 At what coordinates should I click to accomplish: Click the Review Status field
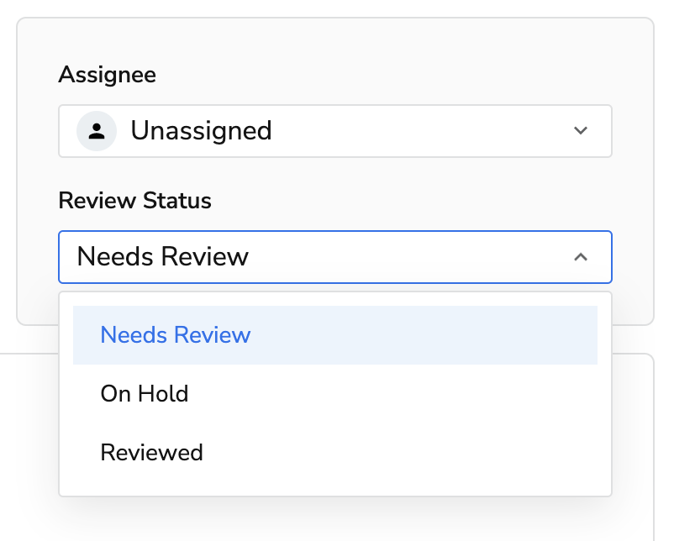(x=334, y=257)
